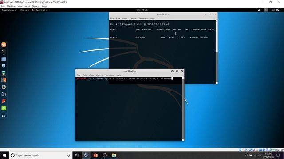The height and width of the screenshot is (159, 284).
Task: Open Kali Applications menu
Action: click(x=9, y=10)
